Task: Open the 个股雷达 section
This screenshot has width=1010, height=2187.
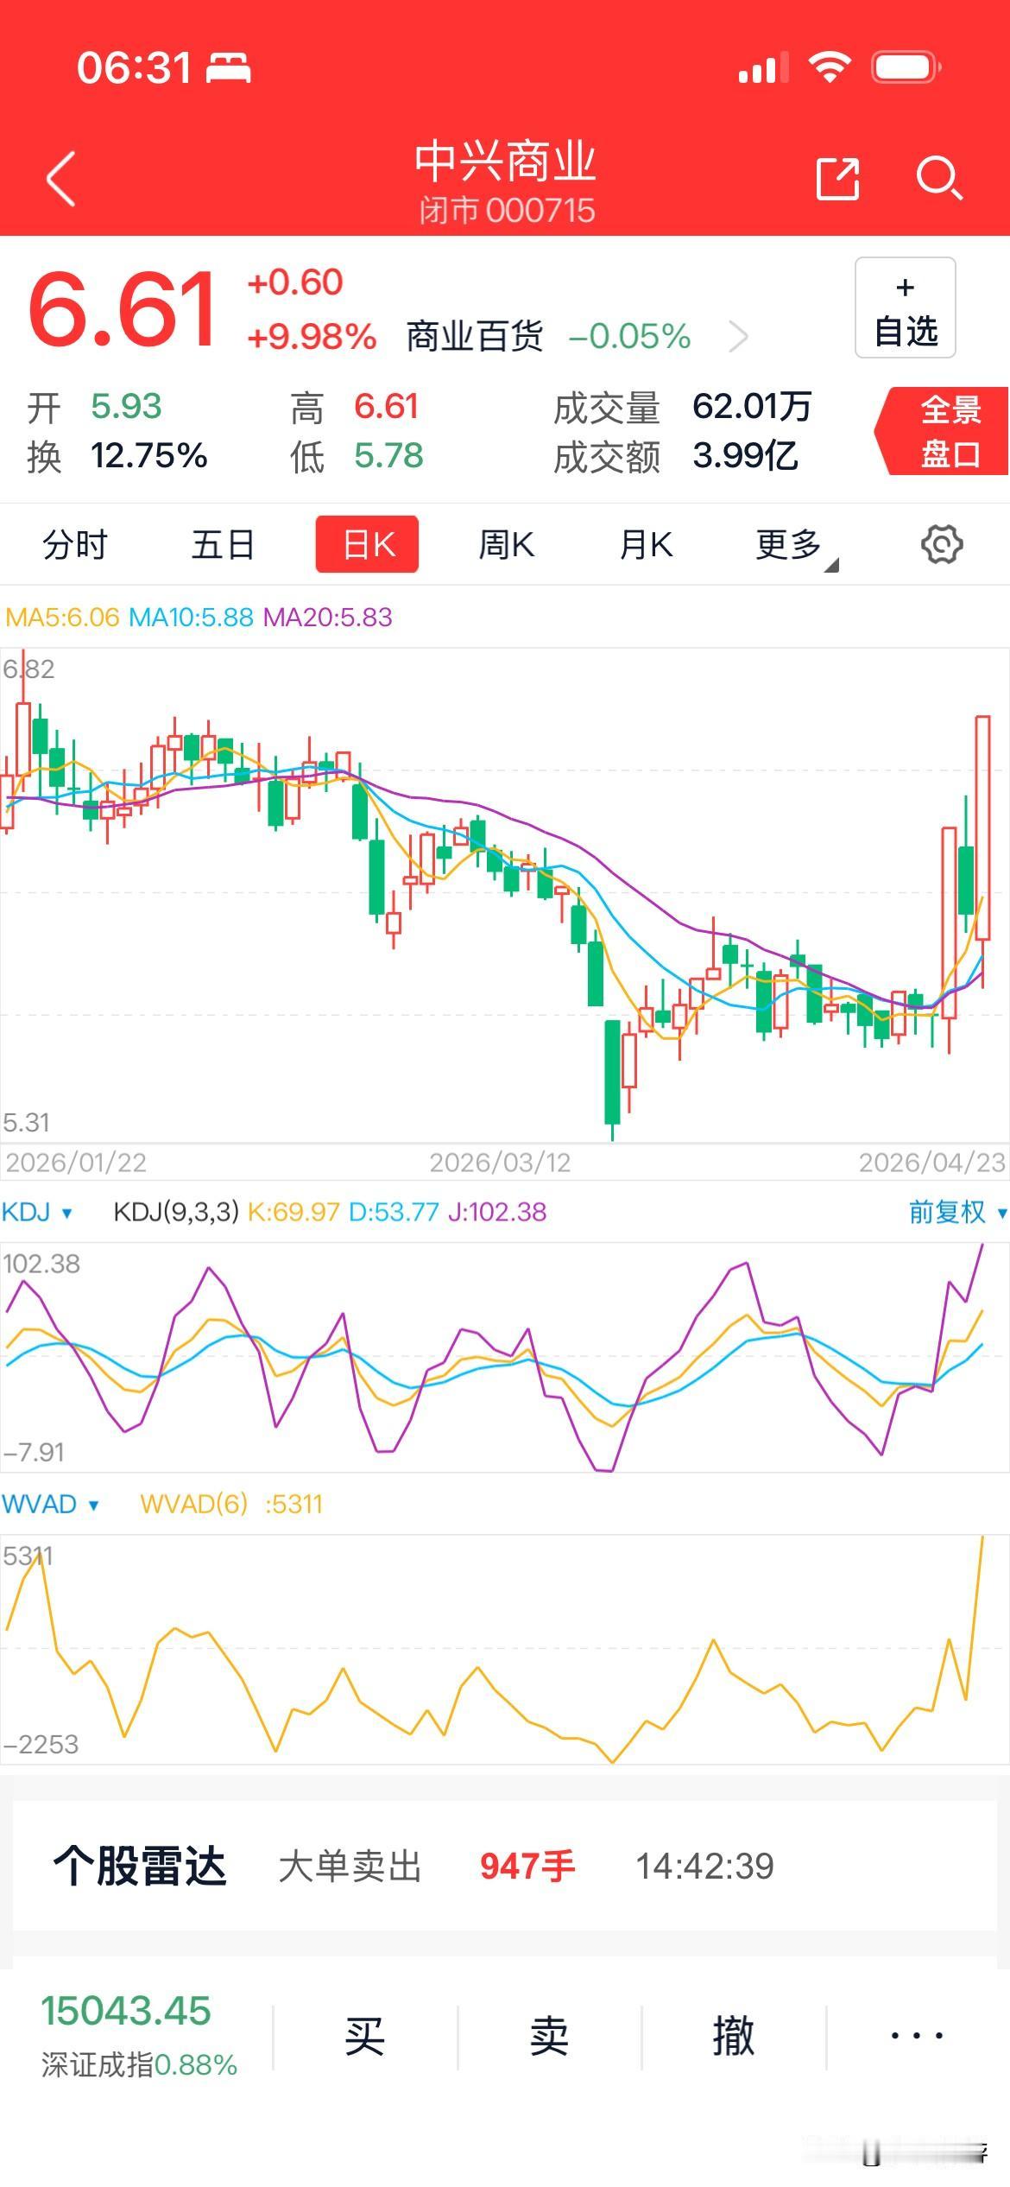Action: pyautogui.click(x=140, y=1867)
